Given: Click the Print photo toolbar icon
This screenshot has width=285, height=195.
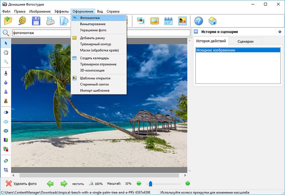Looking at the screenshot, I should pos(50,21).
